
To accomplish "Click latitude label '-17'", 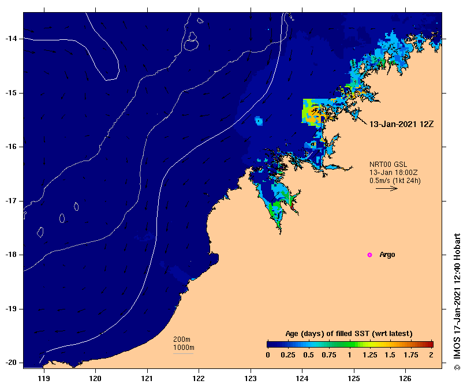I will [x=11, y=201].
